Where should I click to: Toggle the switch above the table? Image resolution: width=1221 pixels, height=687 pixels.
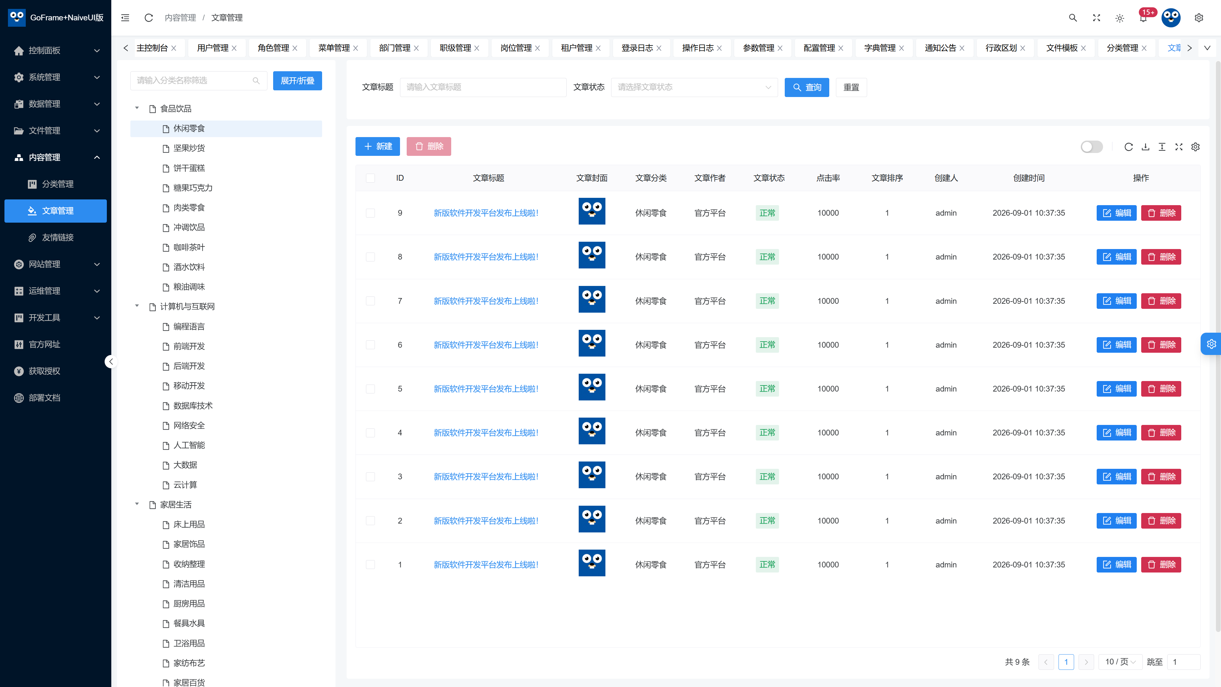pos(1092,147)
